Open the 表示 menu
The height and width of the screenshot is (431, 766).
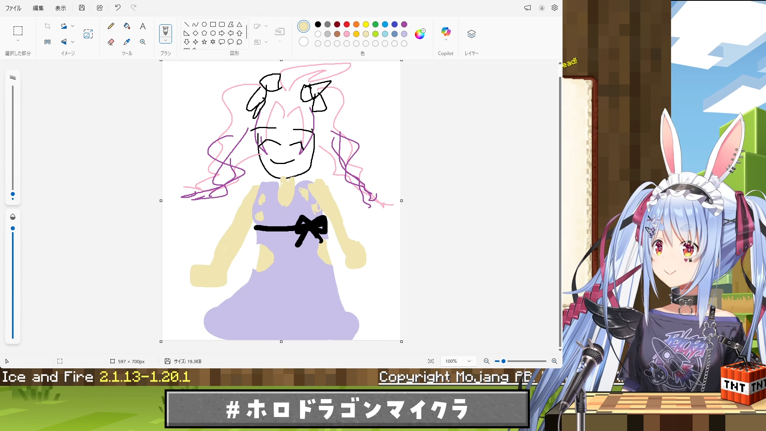point(61,8)
